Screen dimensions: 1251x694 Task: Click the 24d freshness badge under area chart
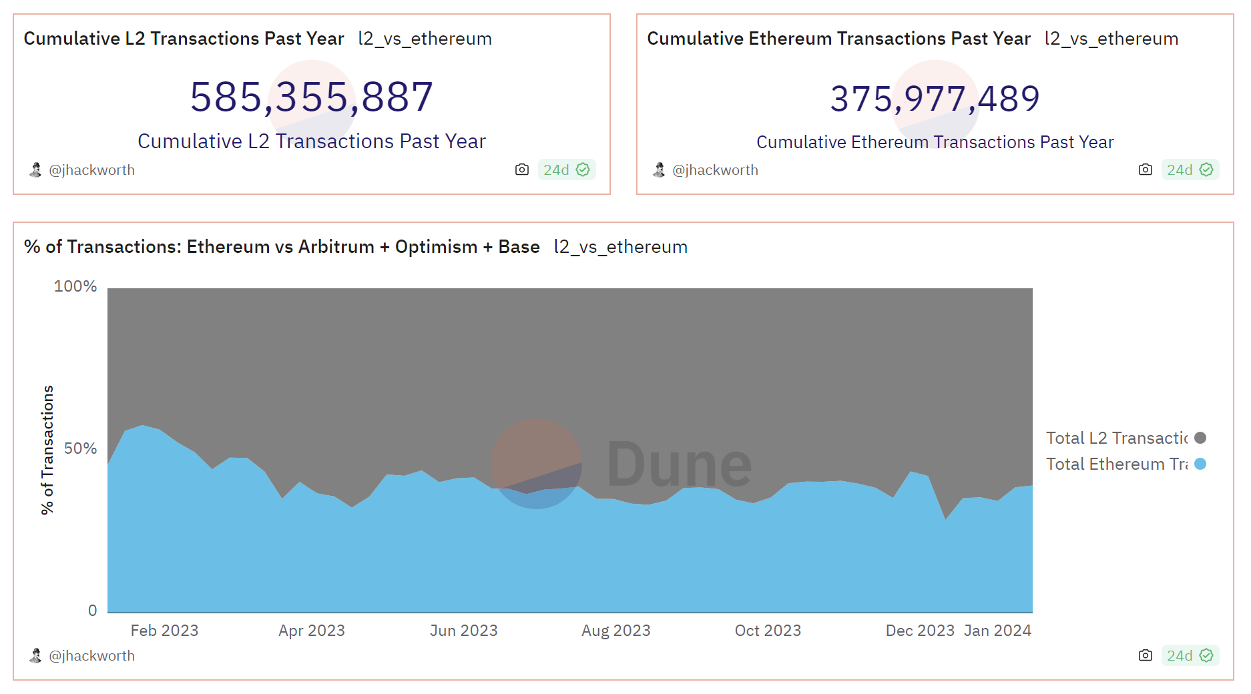coord(1190,655)
